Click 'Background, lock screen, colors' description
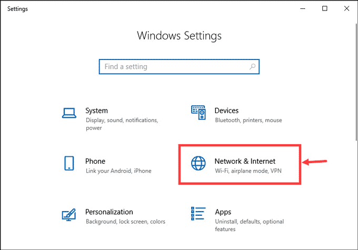Screen dimensions: 358x250 (126, 222)
